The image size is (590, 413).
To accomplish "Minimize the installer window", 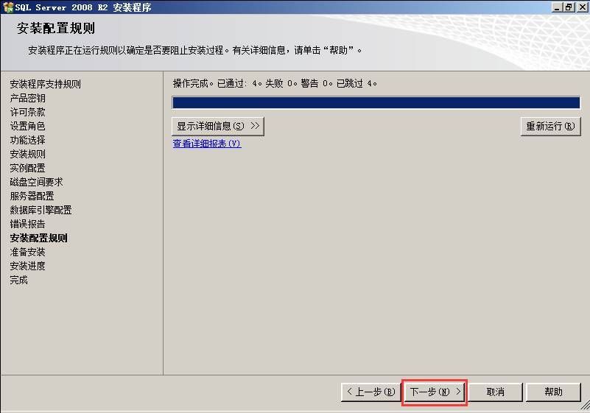I will [x=556, y=7].
